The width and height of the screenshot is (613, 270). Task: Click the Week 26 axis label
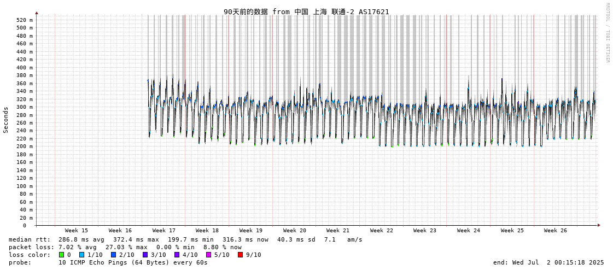[555, 231]
